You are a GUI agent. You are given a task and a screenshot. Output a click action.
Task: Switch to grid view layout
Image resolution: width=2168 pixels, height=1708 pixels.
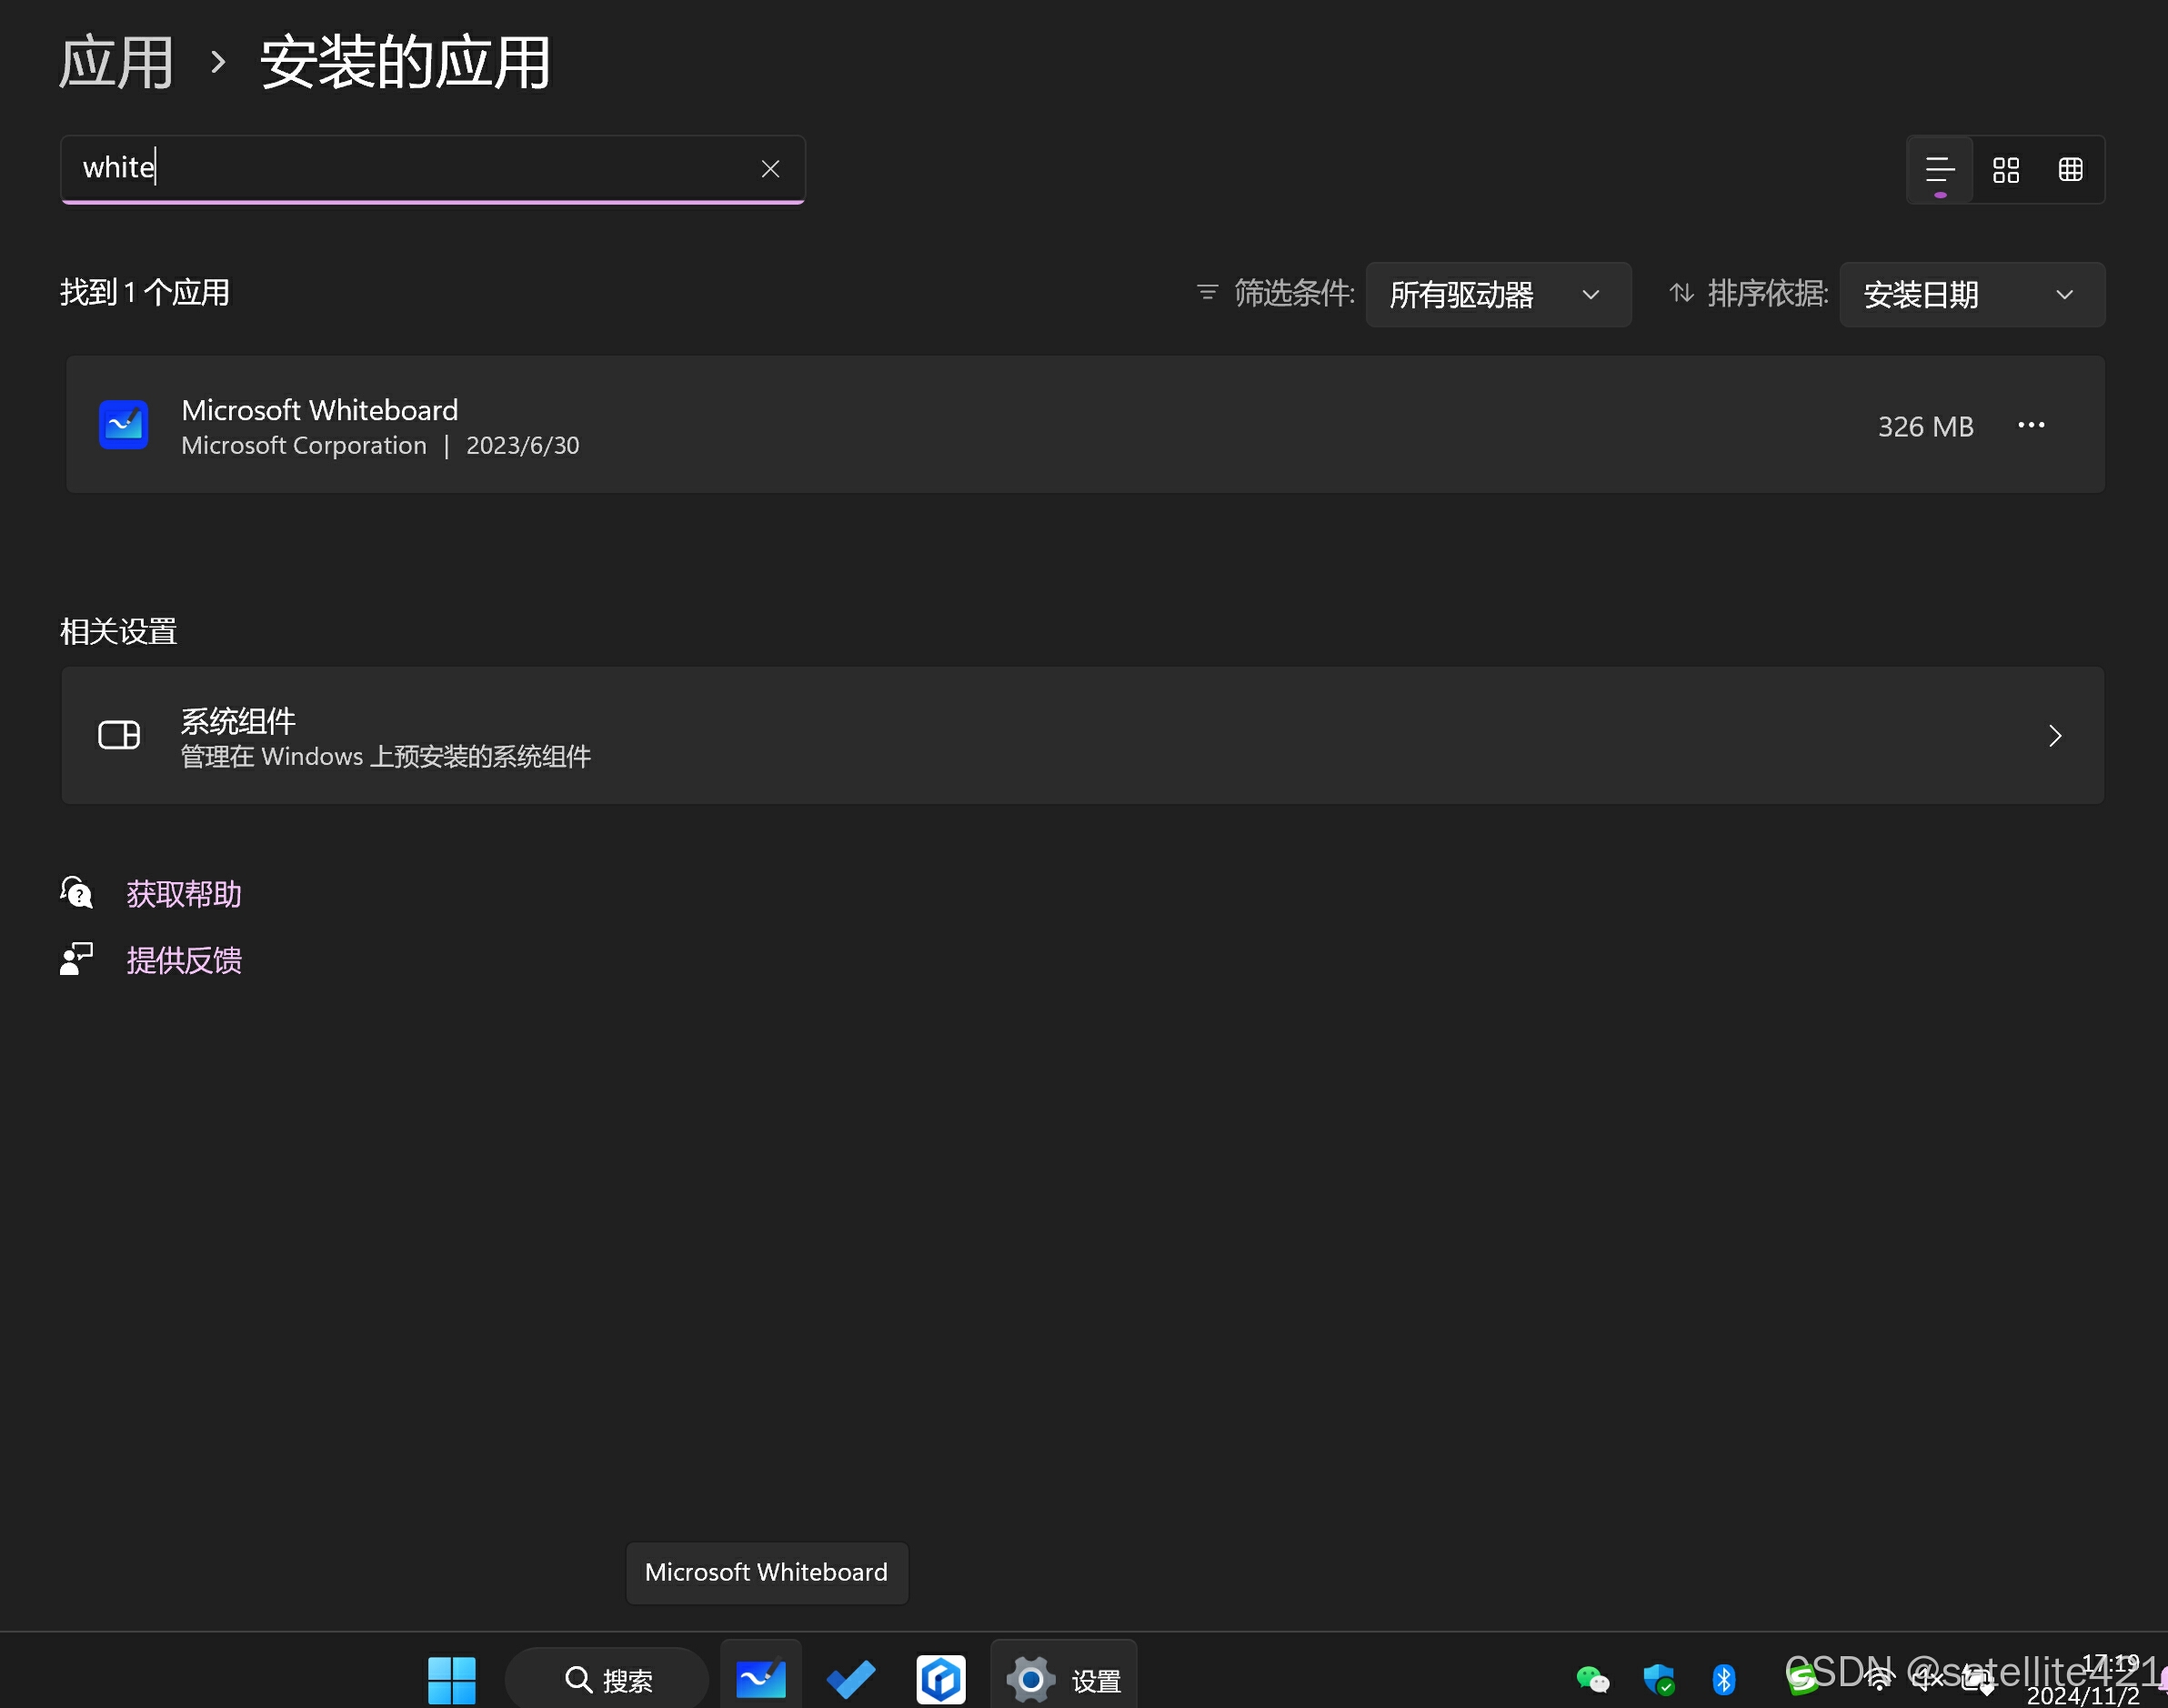point(2005,170)
